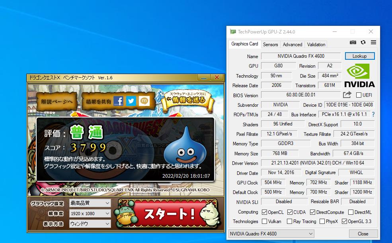Click the Lookup button
The width and height of the screenshot is (392, 243).
(x=359, y=56)
